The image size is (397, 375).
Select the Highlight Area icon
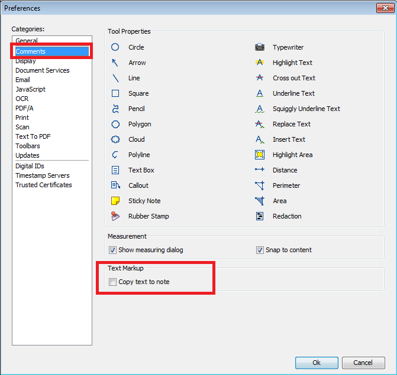(x=260, y=155)
